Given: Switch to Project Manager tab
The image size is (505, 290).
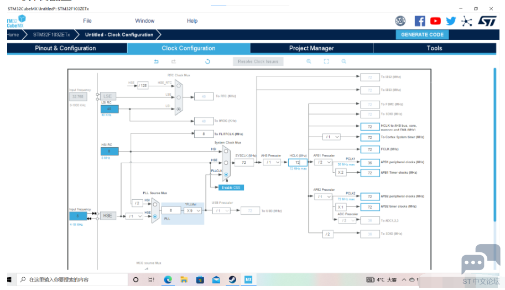Looking at the screenshot, I should coord(311,48).
